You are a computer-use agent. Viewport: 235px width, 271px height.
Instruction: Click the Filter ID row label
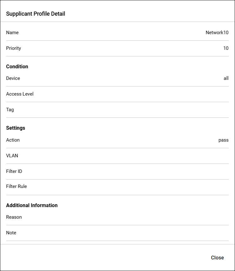14,171
